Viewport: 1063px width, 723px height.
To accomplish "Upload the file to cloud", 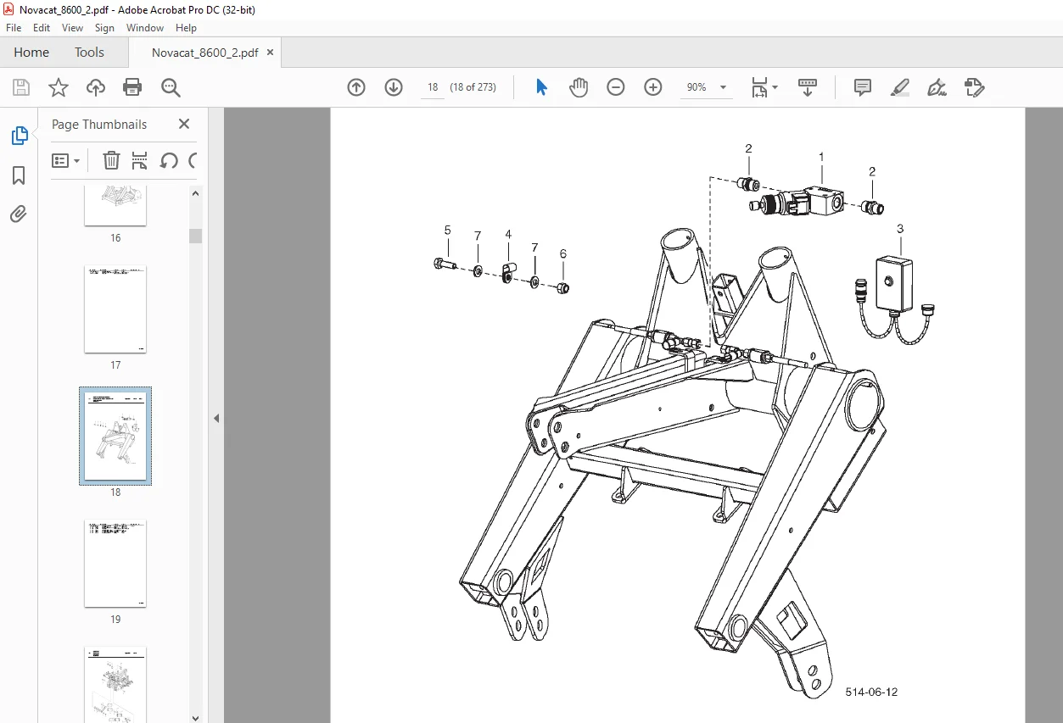I will pyautogui.click(x=96, y=87).
